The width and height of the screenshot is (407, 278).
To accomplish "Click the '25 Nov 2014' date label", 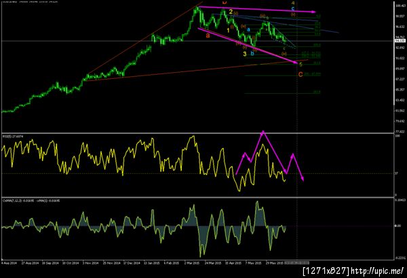I will 112,263.
